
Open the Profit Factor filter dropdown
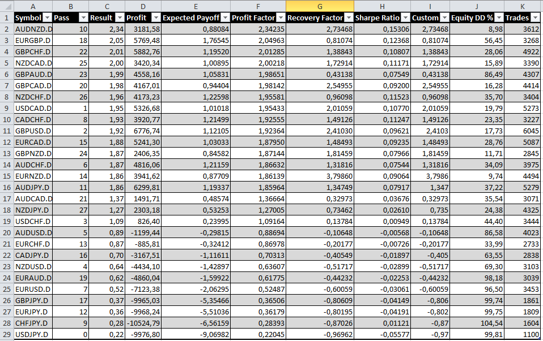click(x=281, y=18)
